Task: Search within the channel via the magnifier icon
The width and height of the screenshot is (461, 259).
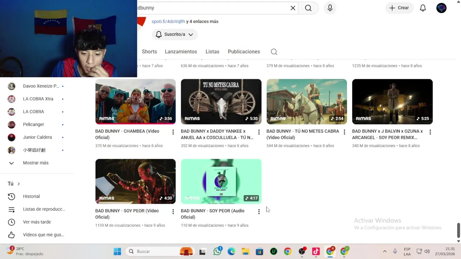Action: 274,52
